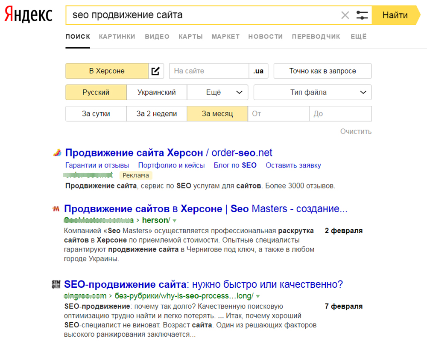Open the Портфолио и кейсы sitelink

tap(171, 165)
